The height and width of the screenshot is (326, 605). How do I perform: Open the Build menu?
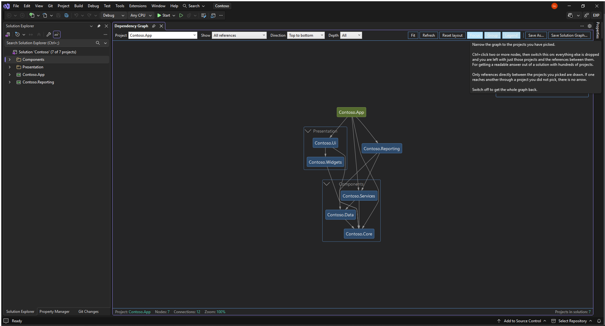point(78,6)
